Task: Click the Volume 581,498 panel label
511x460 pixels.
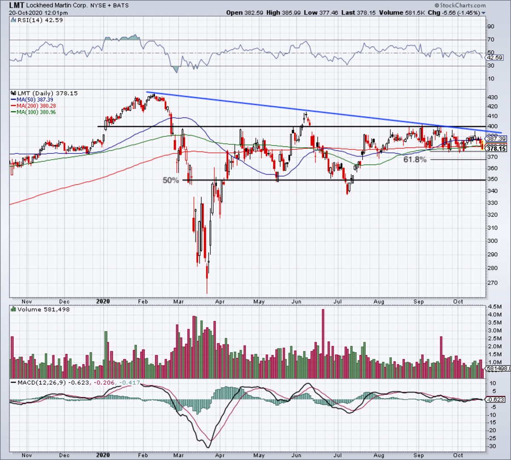Action: click(43, 310)
